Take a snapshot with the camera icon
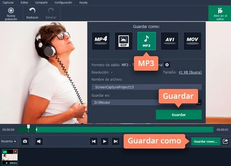Screen dimensions: 231x166 [x=25, y=141]
